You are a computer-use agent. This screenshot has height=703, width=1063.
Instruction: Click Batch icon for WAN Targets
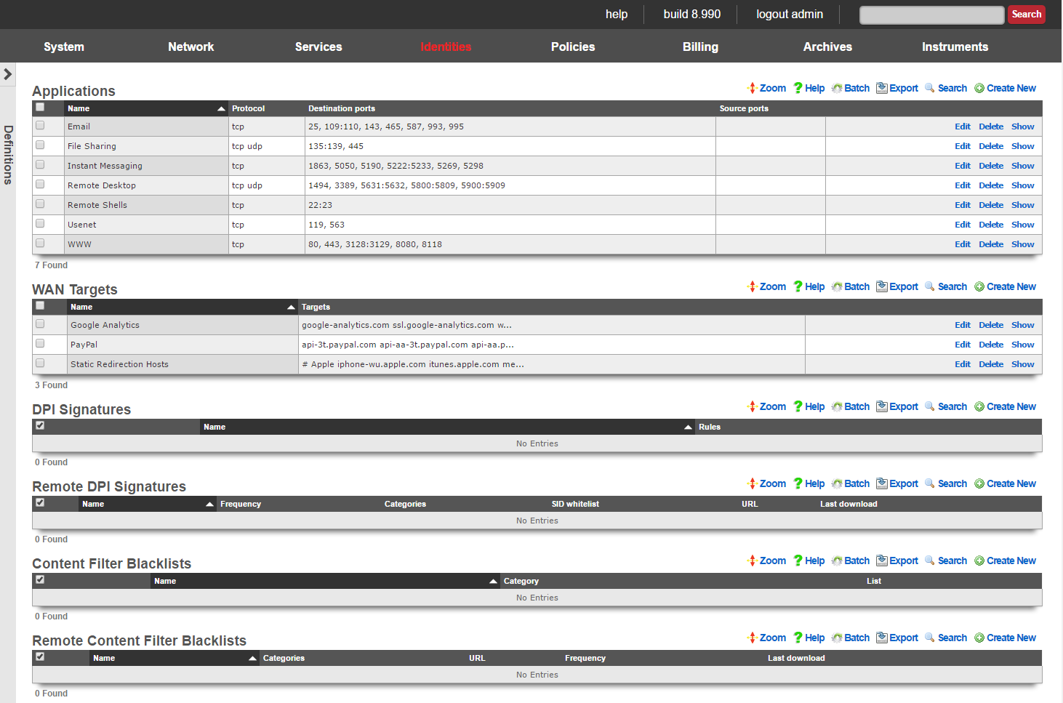click(837, 286)
